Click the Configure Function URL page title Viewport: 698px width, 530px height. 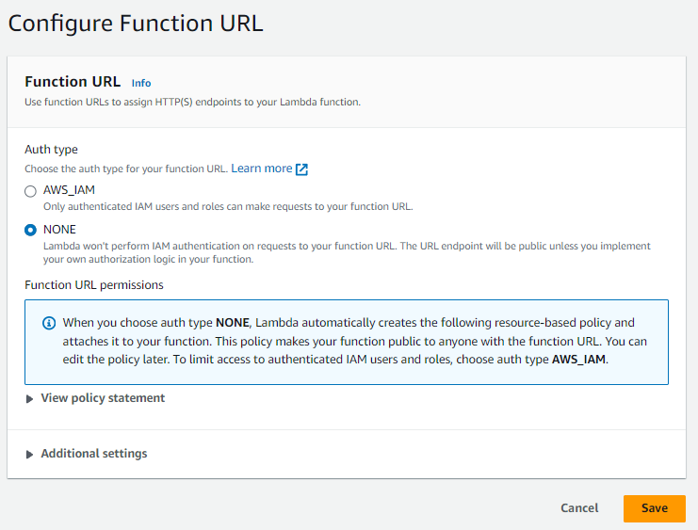pos(136,24)
